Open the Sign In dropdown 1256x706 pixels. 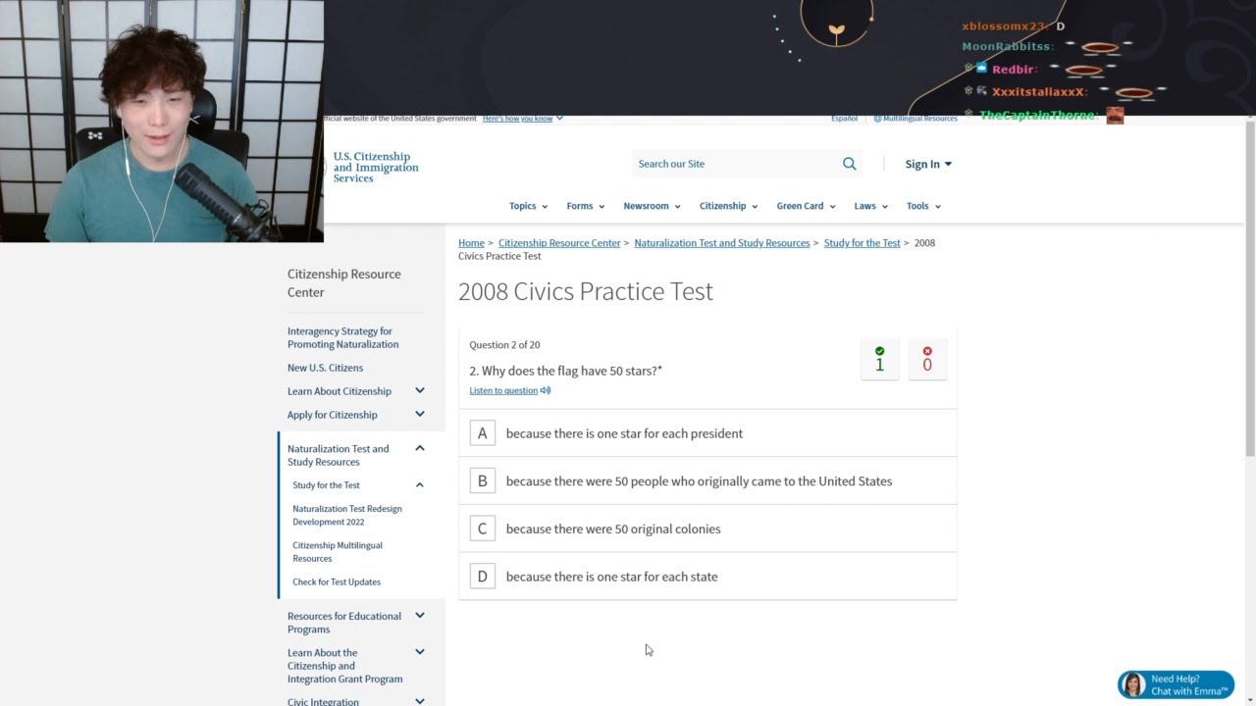click(928, 164)
